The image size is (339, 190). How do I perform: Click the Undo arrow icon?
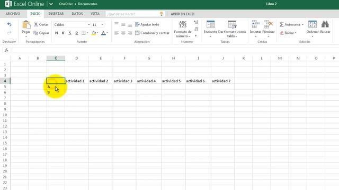(x=10, y=24)
